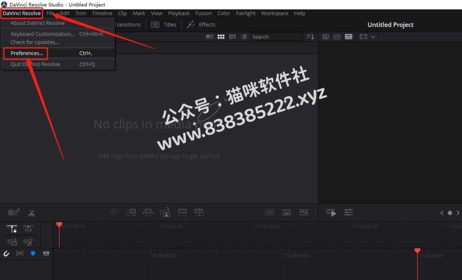Click the lower timeline playhead handle

click(417, 250)
